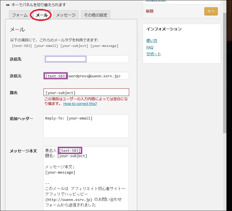Click the [your-message] mail tag in the tag list
Screen dimensions: 232x211
tap(104, 46)
